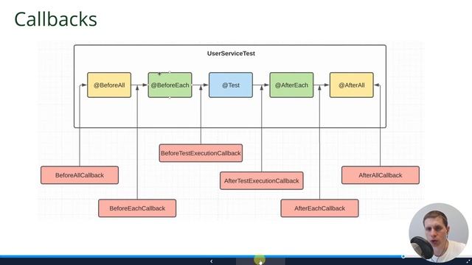Image resolution: width=472 pixels, height=265 pixels.
Task: Click the presenter webcam thumbnail
Action: pos(439,233)
